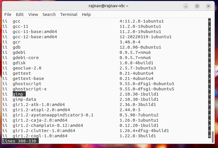Open the Terminal menu
Viewport: 218px width, 148px height.
tap(69, 14)
